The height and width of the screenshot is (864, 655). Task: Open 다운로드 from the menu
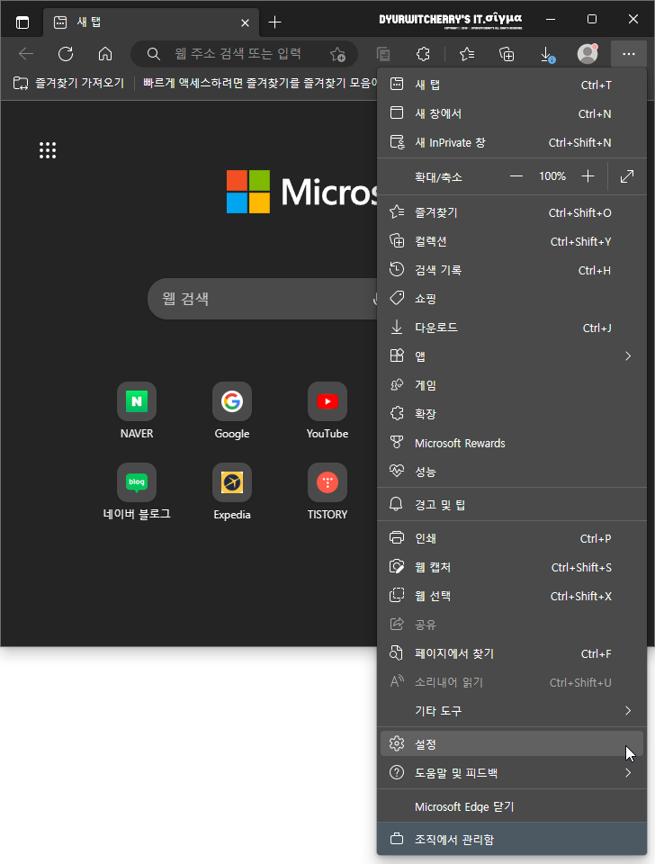click(x=512, y=328)
